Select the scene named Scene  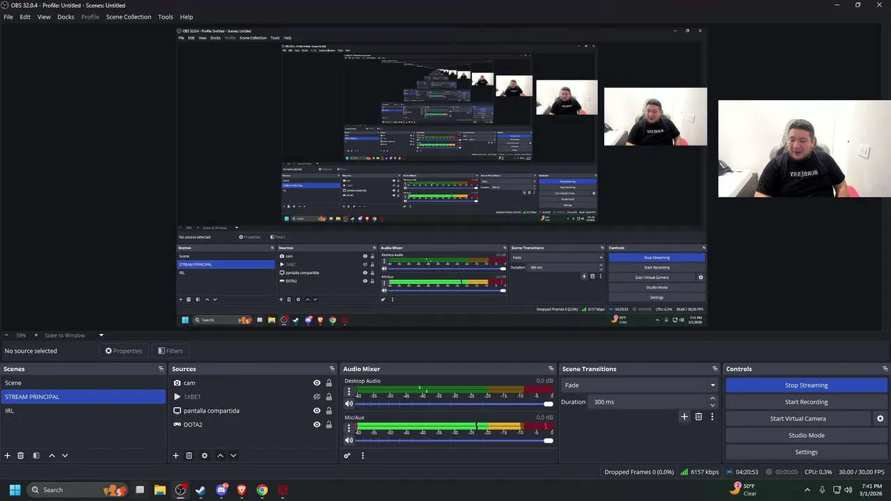coord(83,383)
